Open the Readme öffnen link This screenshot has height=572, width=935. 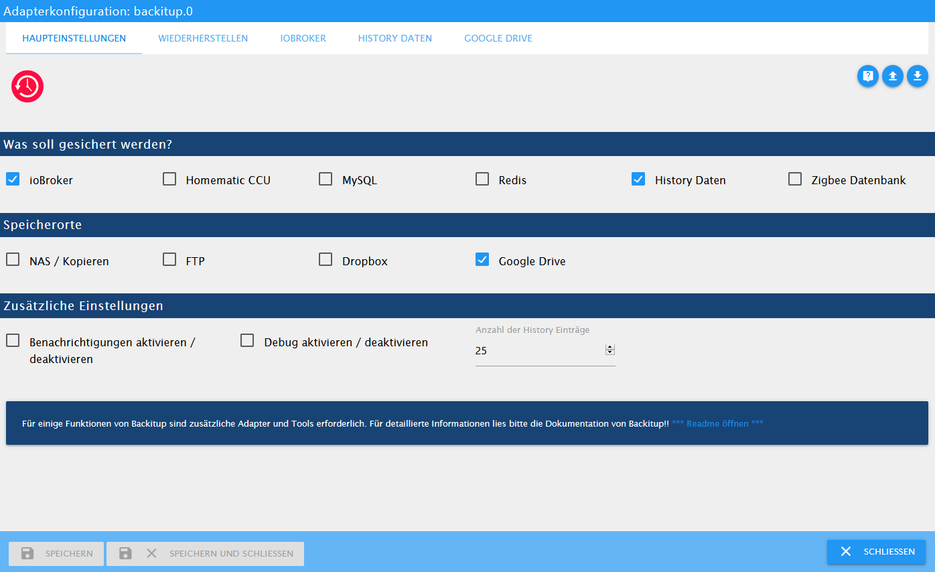pyautogui.click(x=717, y=423)
